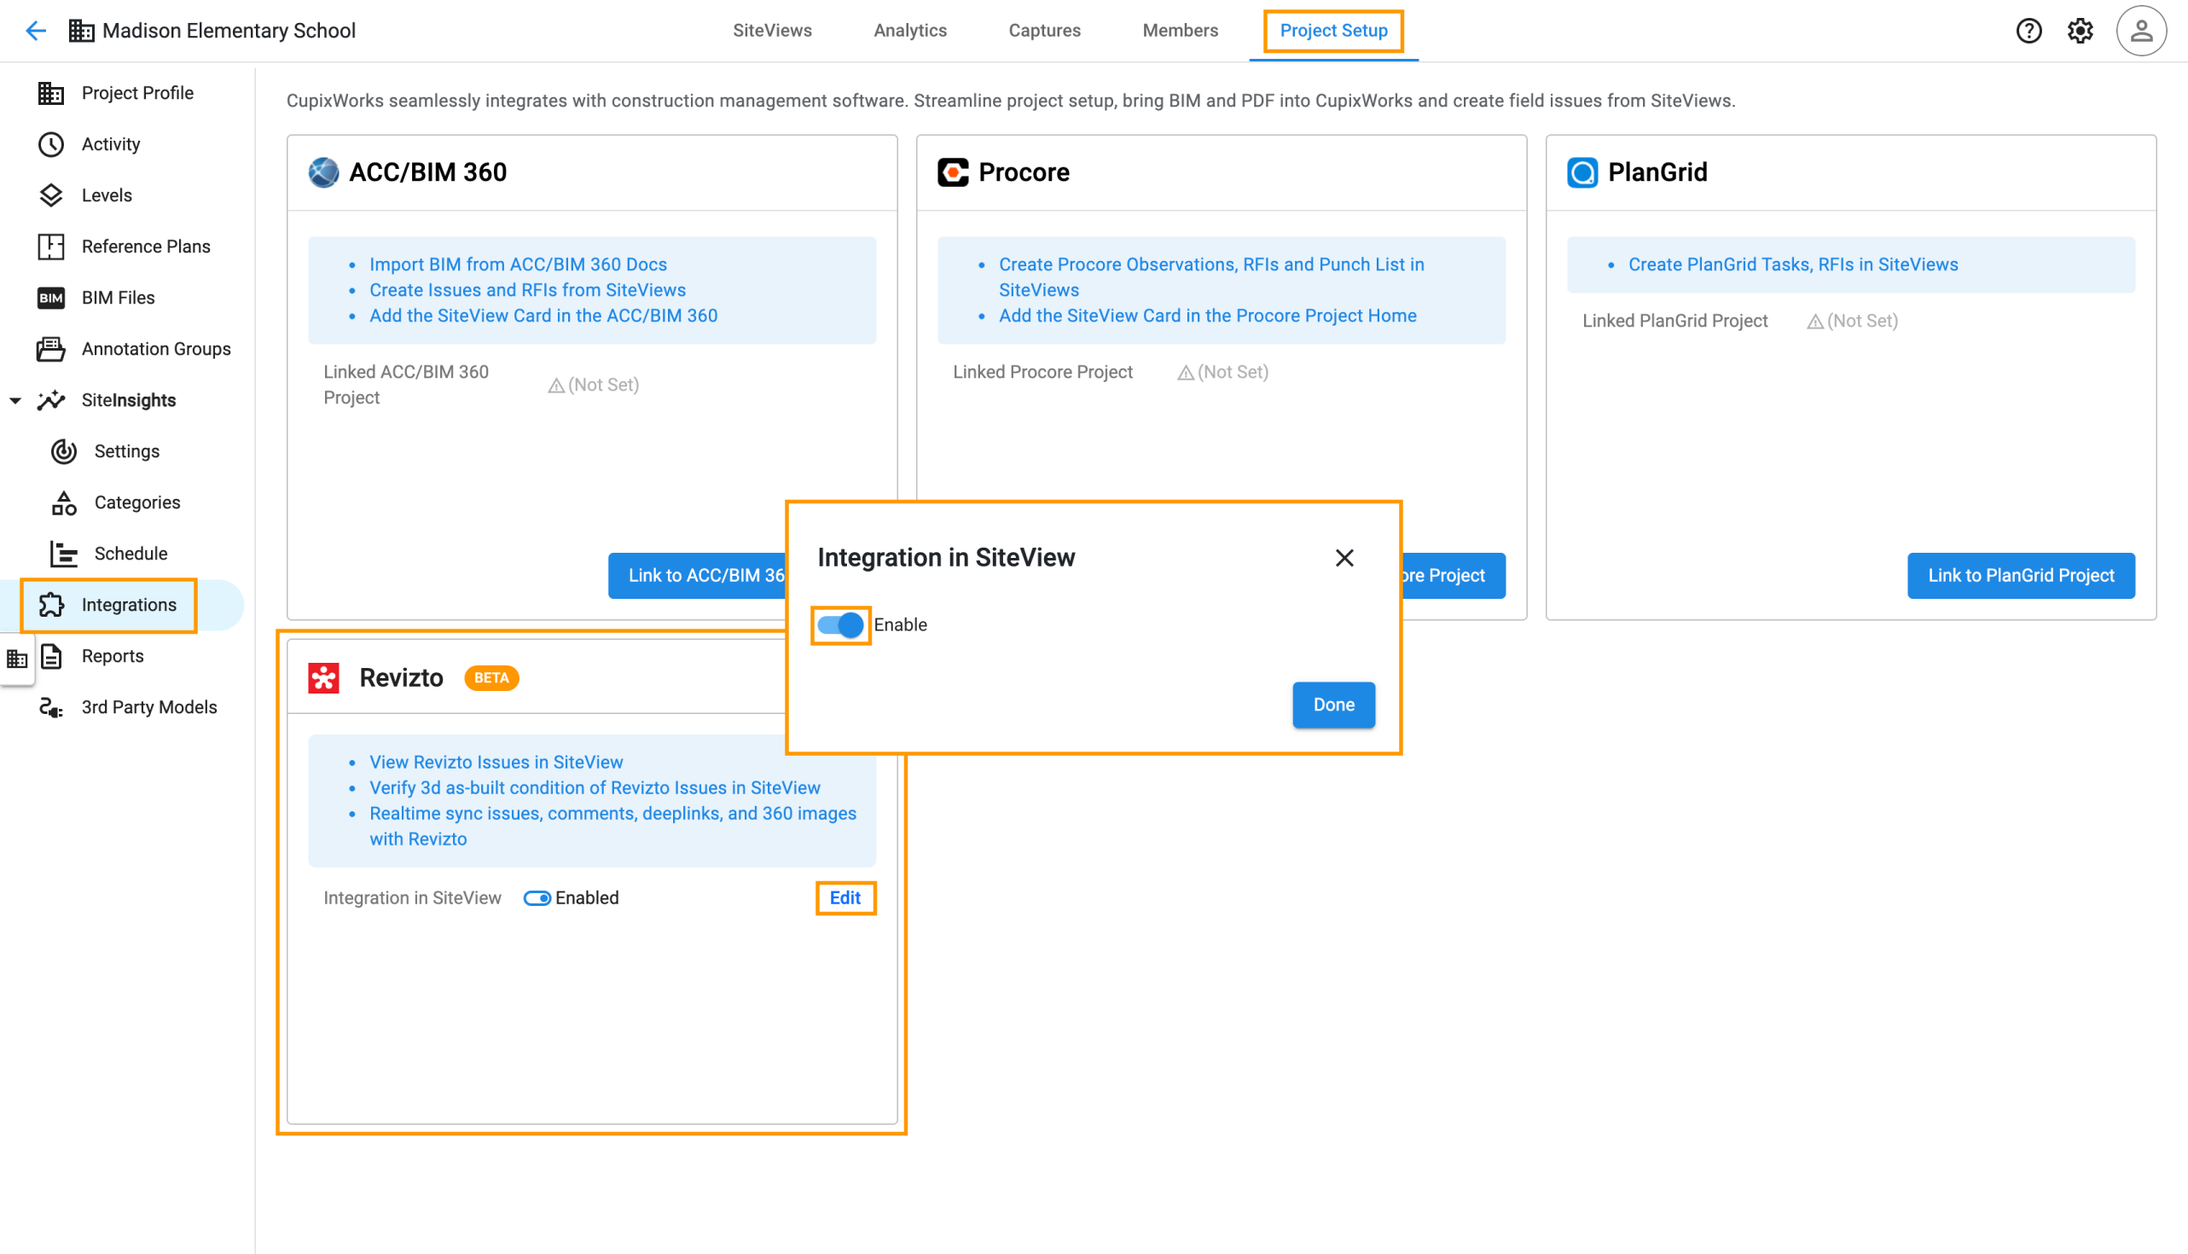This screenshot has height=1254, width=2188.
Task: Click the Integrations puzzle icon
Action: pos(51,605)
